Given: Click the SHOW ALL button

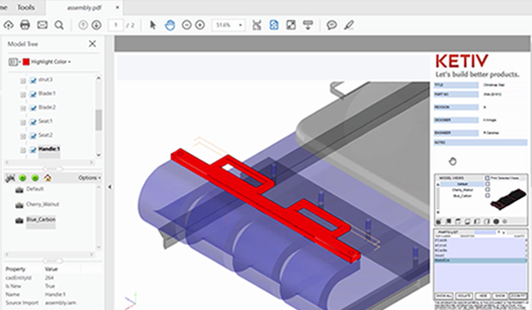Looking at the screenshot, I should tap(443, 296).
